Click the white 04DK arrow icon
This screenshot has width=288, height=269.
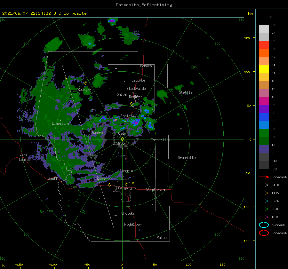click(264, 185)
